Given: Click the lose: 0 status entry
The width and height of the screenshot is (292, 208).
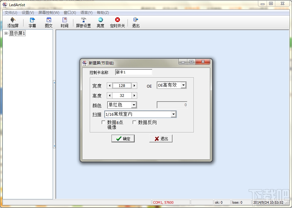Looking at the screenshot, I should (237, 202).
